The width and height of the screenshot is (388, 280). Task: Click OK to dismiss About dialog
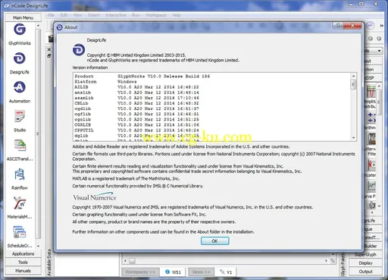click(214, 241)
